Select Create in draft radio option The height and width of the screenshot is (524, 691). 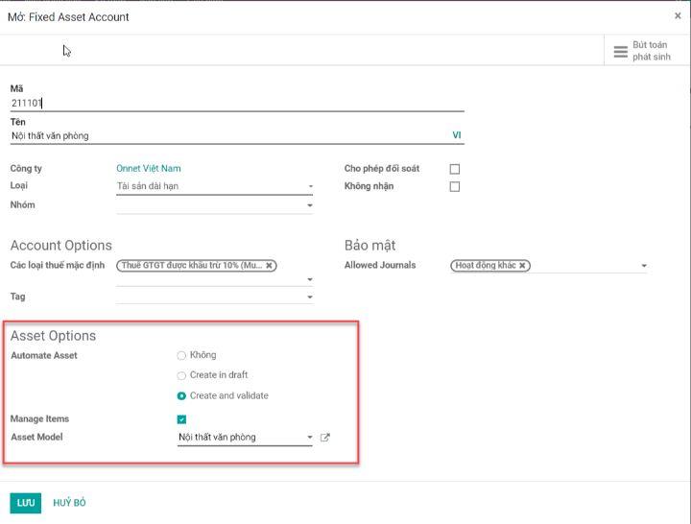tap(181, 375)
